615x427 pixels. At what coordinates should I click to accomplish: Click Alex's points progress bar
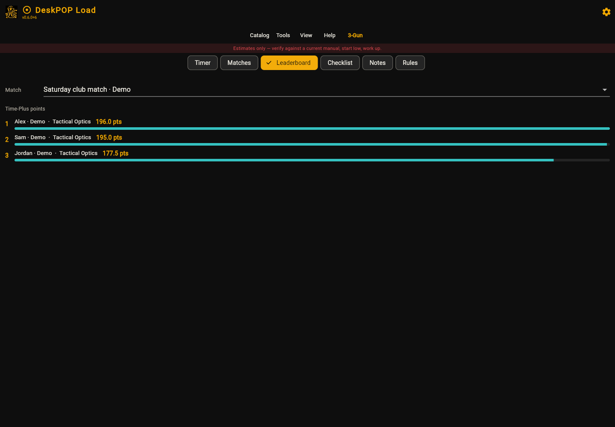pos(312,129)
